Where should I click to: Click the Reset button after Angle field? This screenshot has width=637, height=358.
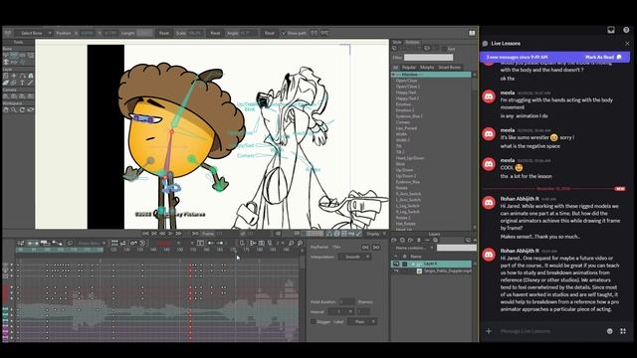pyautogui.click(x=269, y=33)
